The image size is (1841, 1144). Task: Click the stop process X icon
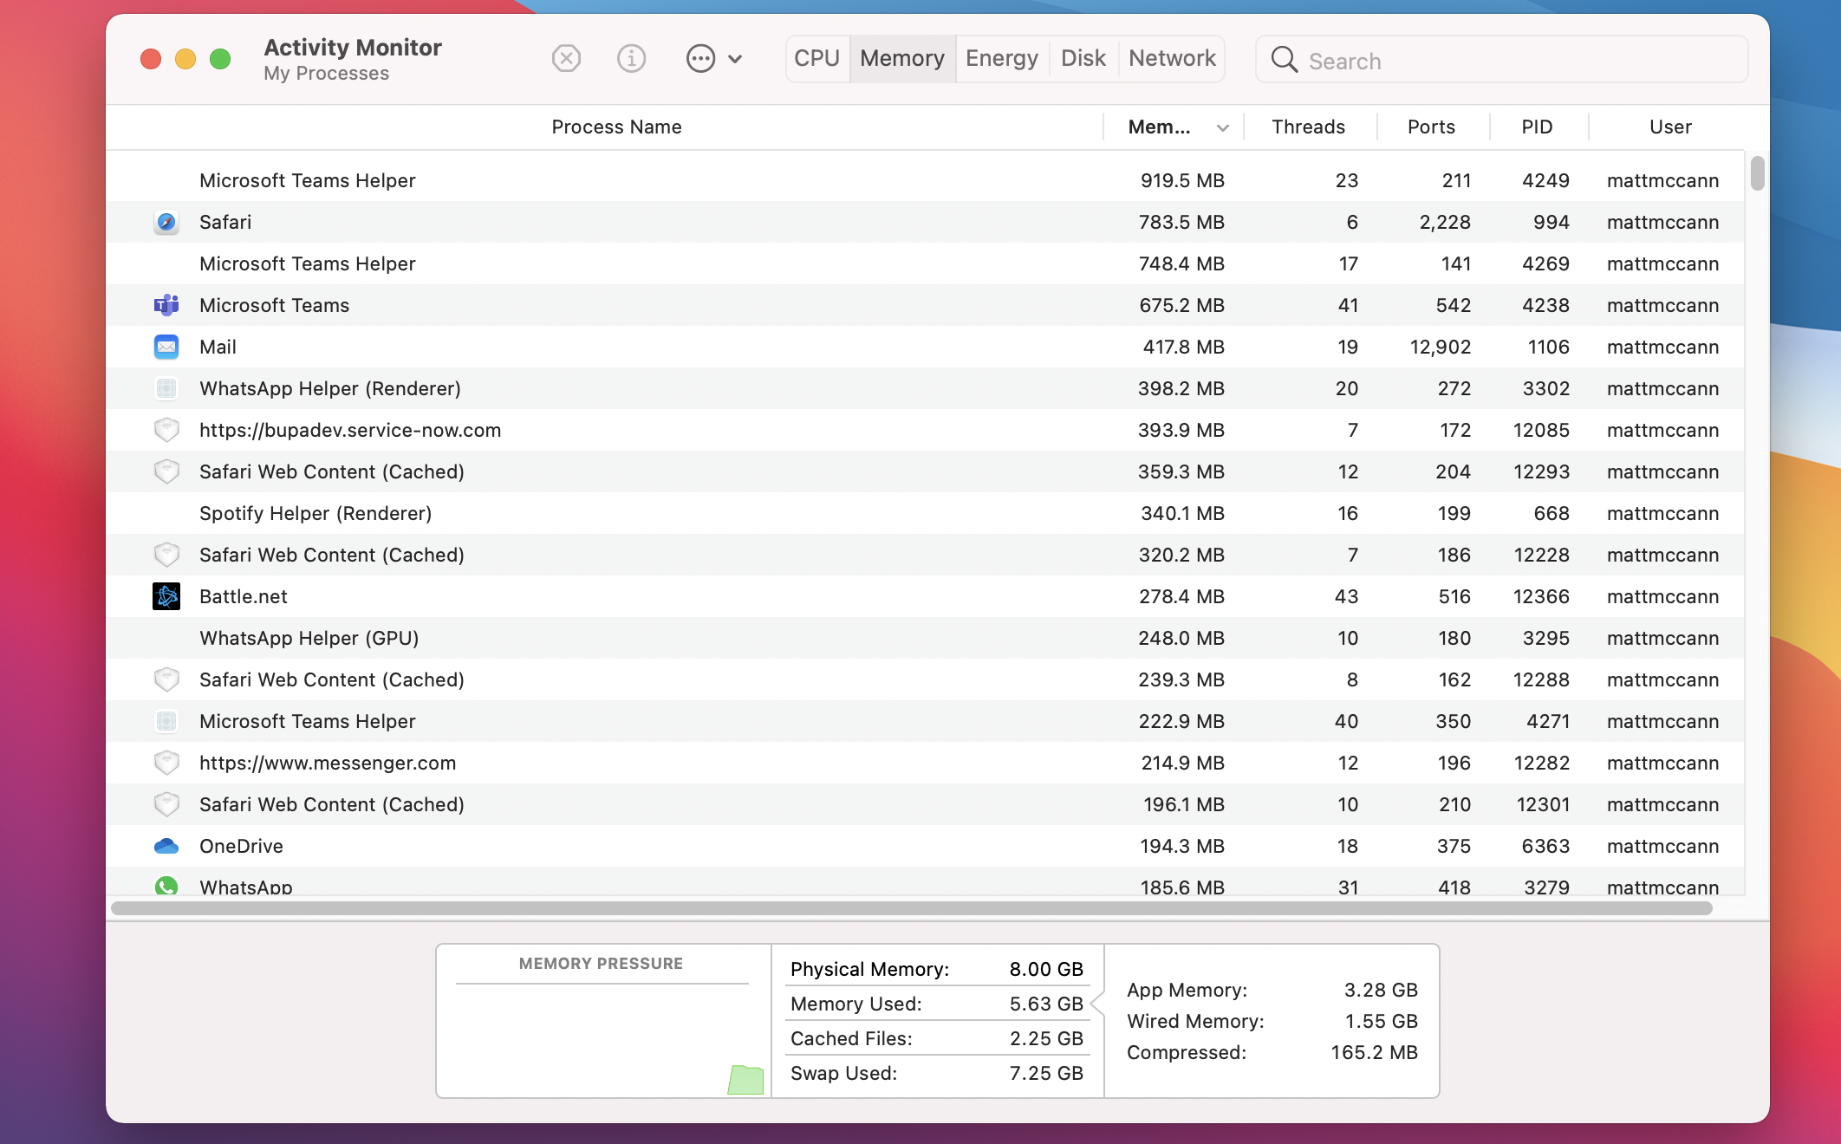(566, 59)
